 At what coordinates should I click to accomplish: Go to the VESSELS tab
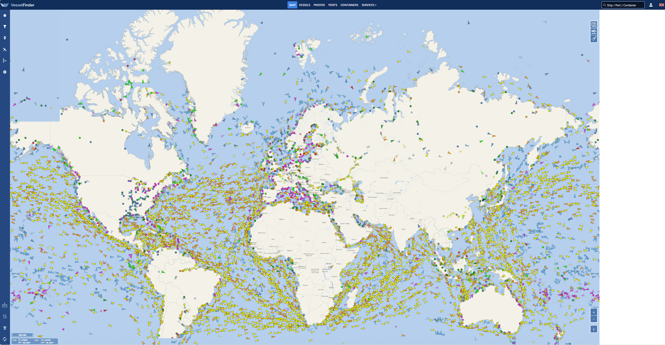(304, 5)
